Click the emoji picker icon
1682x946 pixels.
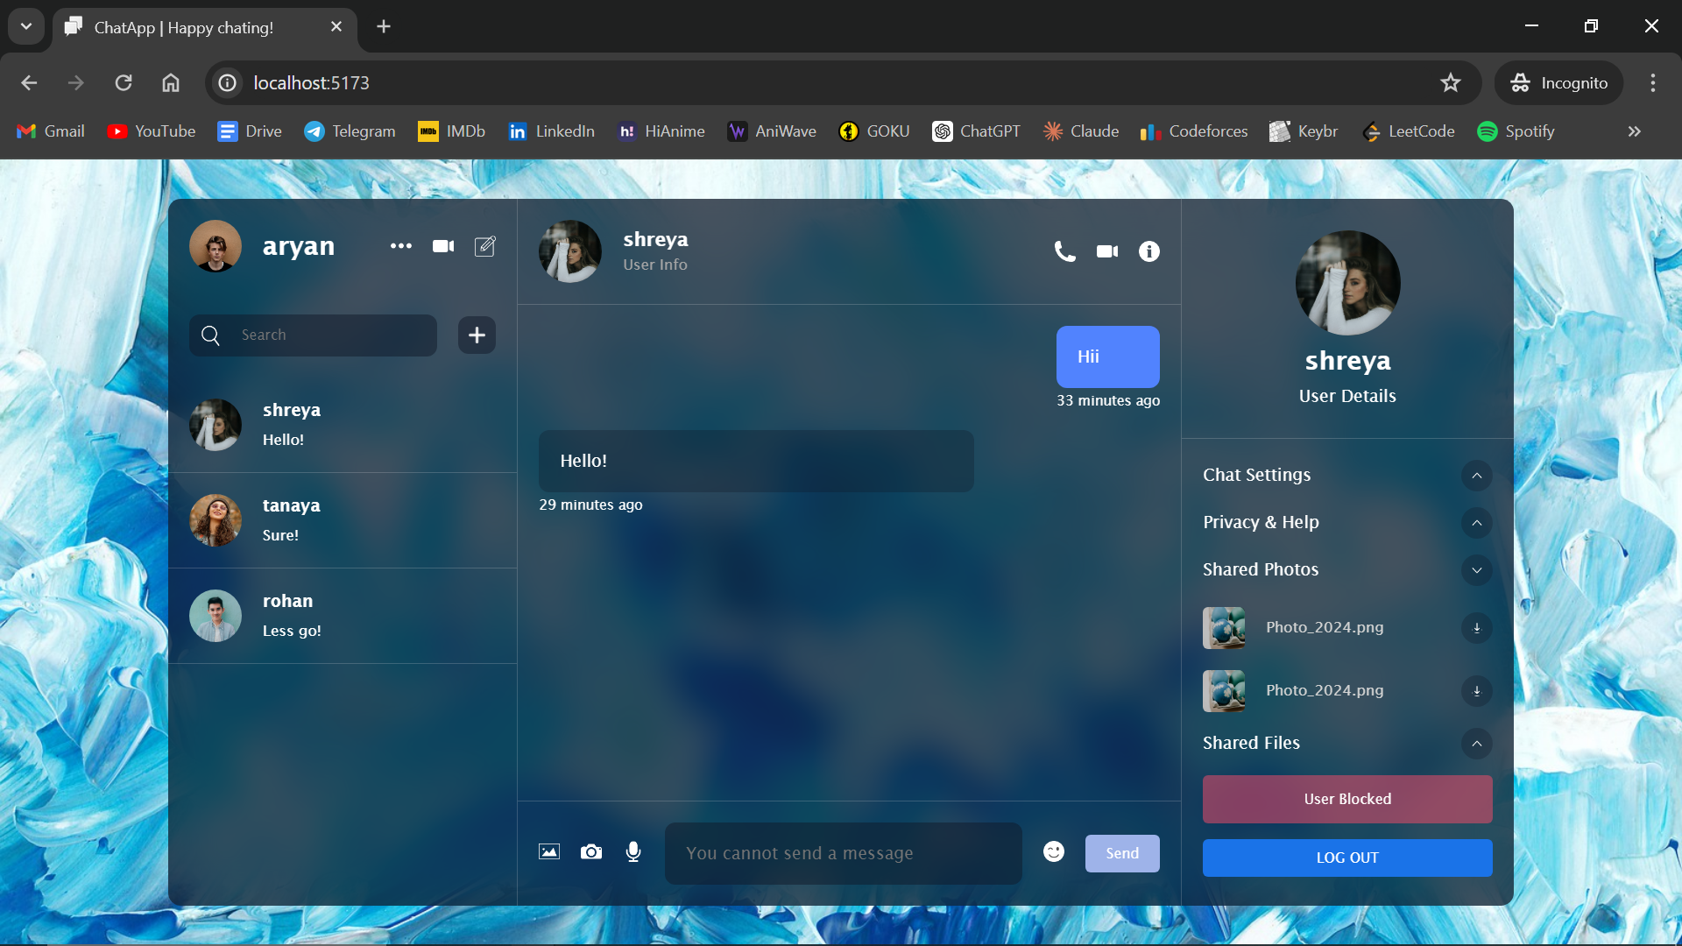click(x=1054, y=852)
